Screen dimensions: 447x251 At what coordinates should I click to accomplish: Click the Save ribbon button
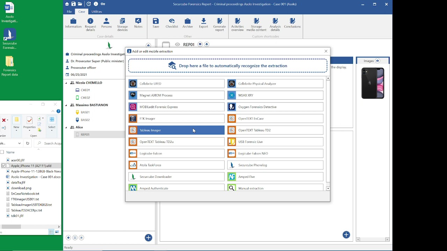(x=156, y=23)
